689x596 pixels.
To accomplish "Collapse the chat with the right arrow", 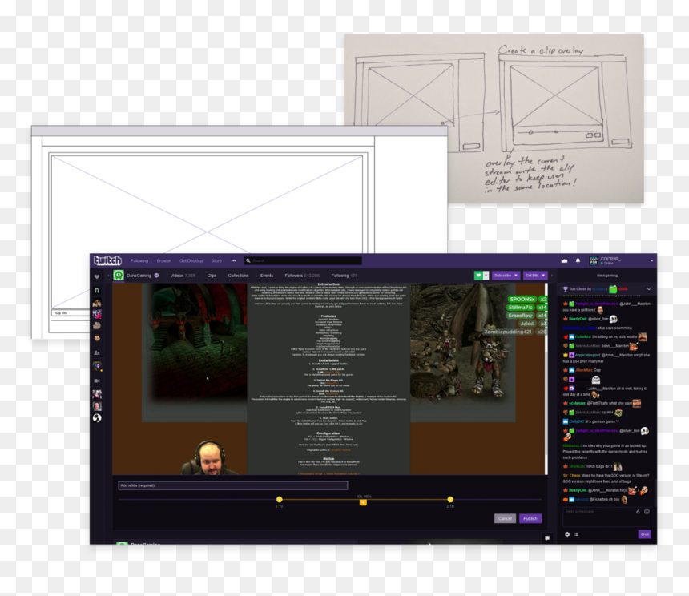I will (552, 276).
